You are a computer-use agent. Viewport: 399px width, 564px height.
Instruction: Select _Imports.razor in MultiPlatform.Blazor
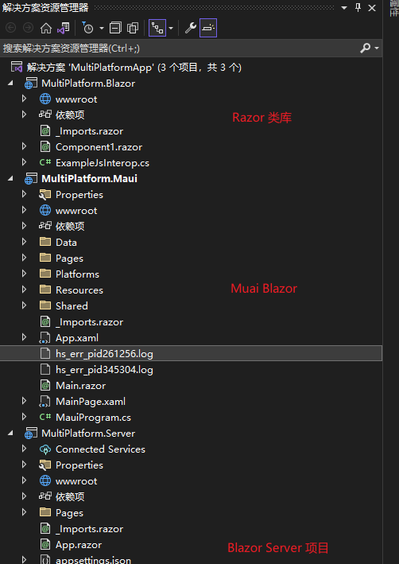[x=89, y=131]
